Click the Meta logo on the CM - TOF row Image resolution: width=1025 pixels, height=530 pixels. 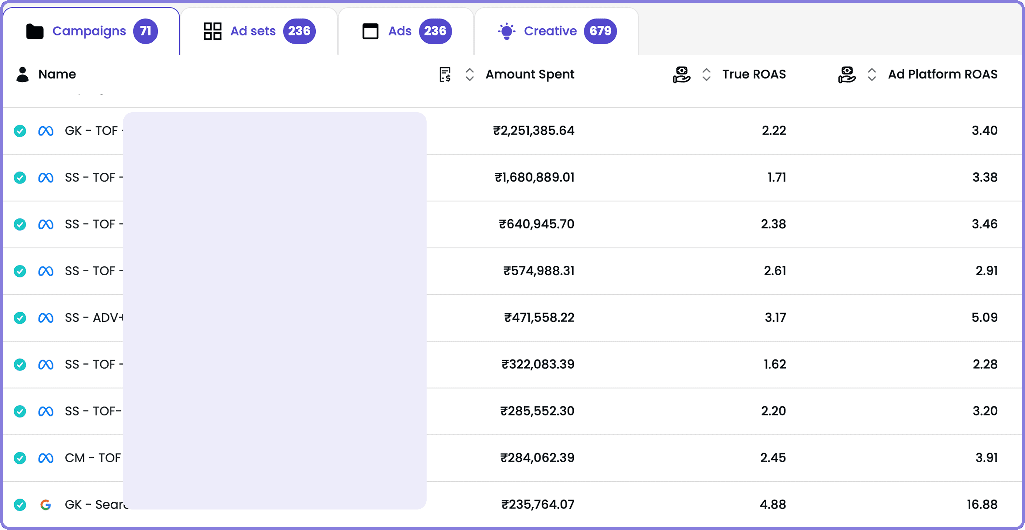pos(46,458)
